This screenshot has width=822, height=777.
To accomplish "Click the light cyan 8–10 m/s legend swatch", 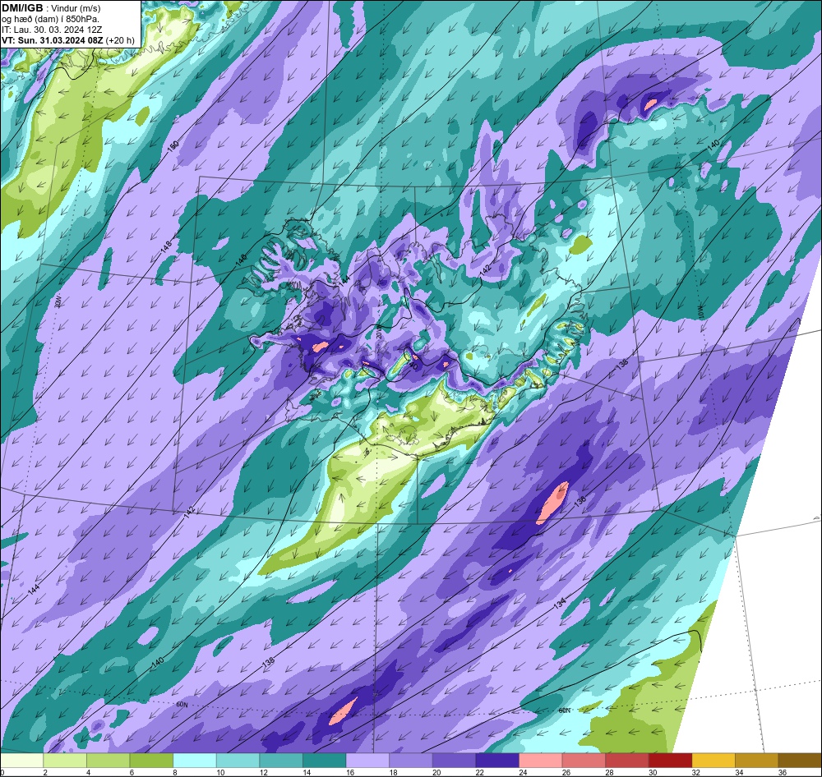I will [x=195, y=761].
